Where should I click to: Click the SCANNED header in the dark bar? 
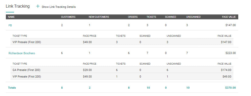pos(170,17)
